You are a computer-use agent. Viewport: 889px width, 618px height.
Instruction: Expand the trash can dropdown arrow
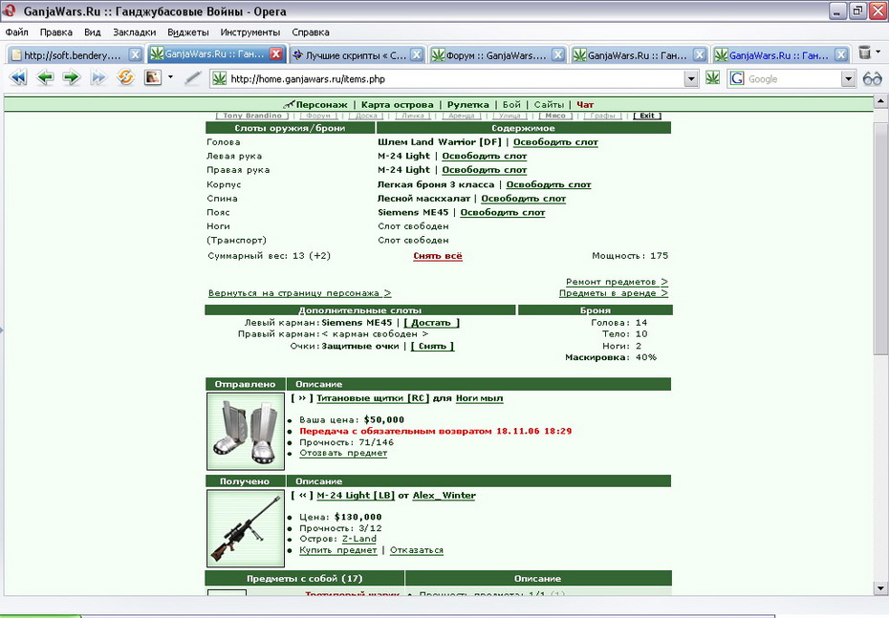click(x=878, y=53)
